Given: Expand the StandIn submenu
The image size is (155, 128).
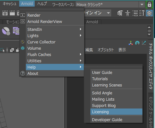Looking at the screenshot, I should click(x=55, y=29).
